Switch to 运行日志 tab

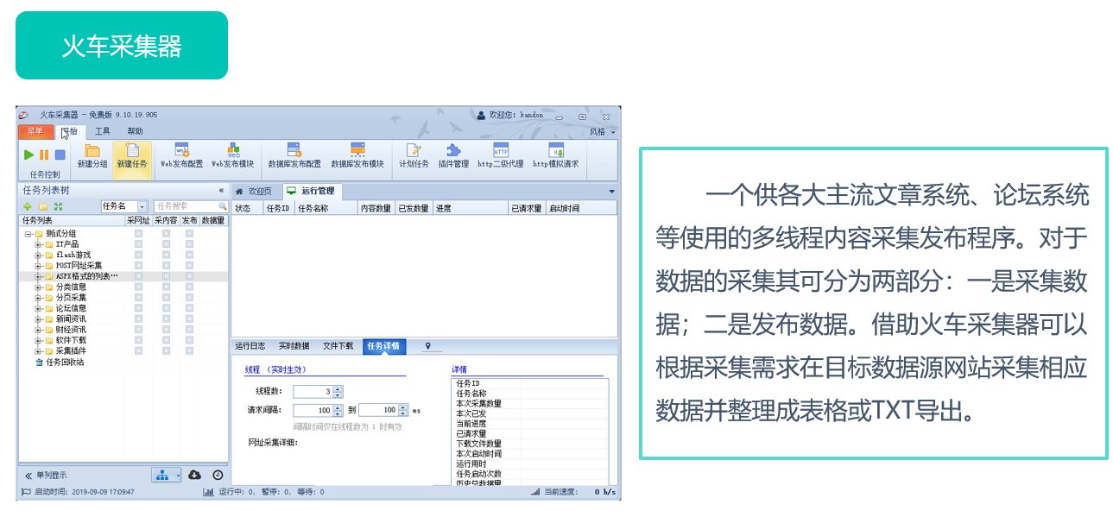tap(250, 346)
